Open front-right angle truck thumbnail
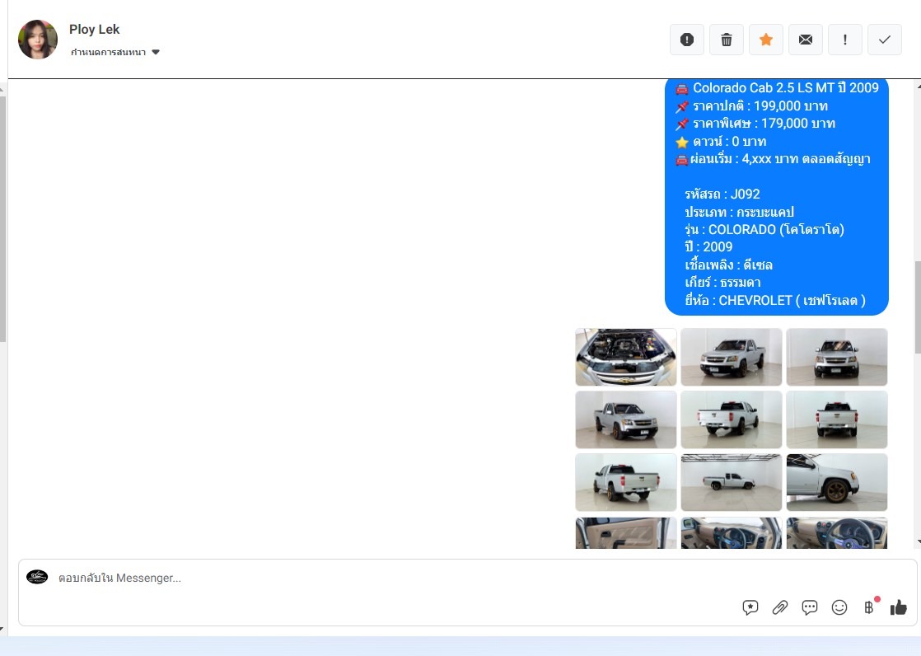The height and width of the screenshot is (656, 921). pos(626,419)
